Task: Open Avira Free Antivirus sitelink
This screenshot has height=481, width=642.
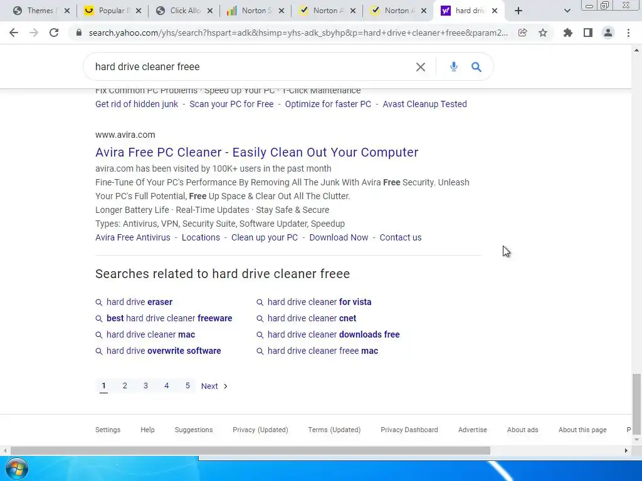Action: pos(133,237)
